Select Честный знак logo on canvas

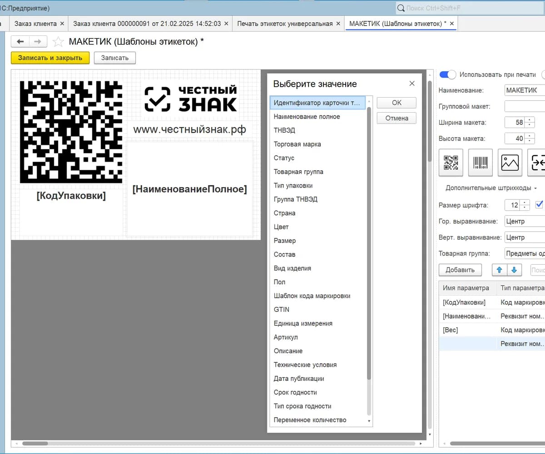190,99
